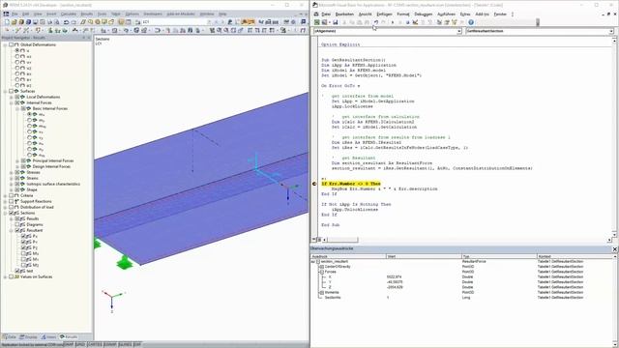Screen dimensions: 619x348
Task: Click Undo icon in VBA toolbar
Action: 376,22
